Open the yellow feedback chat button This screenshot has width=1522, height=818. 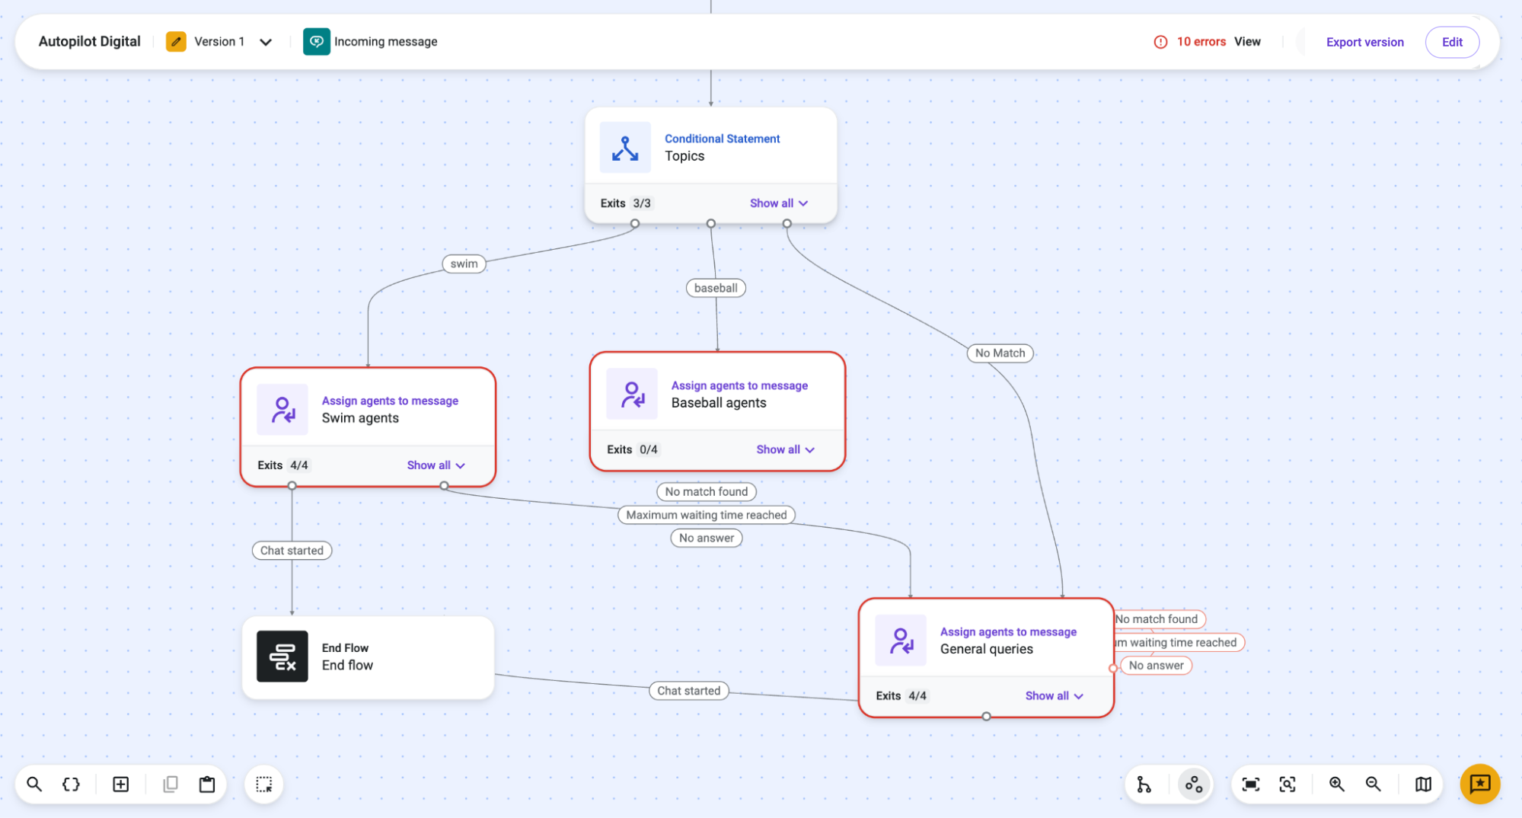click(1480, 784)
